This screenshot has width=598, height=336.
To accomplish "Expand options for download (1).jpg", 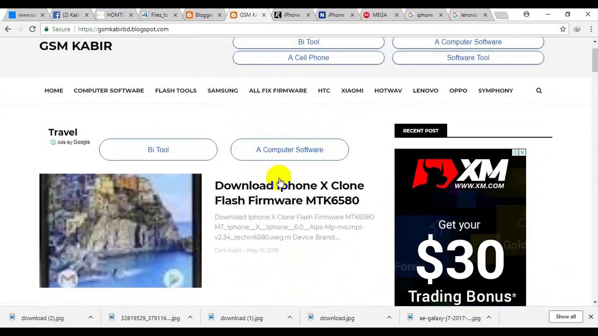I will coord(290,318).
